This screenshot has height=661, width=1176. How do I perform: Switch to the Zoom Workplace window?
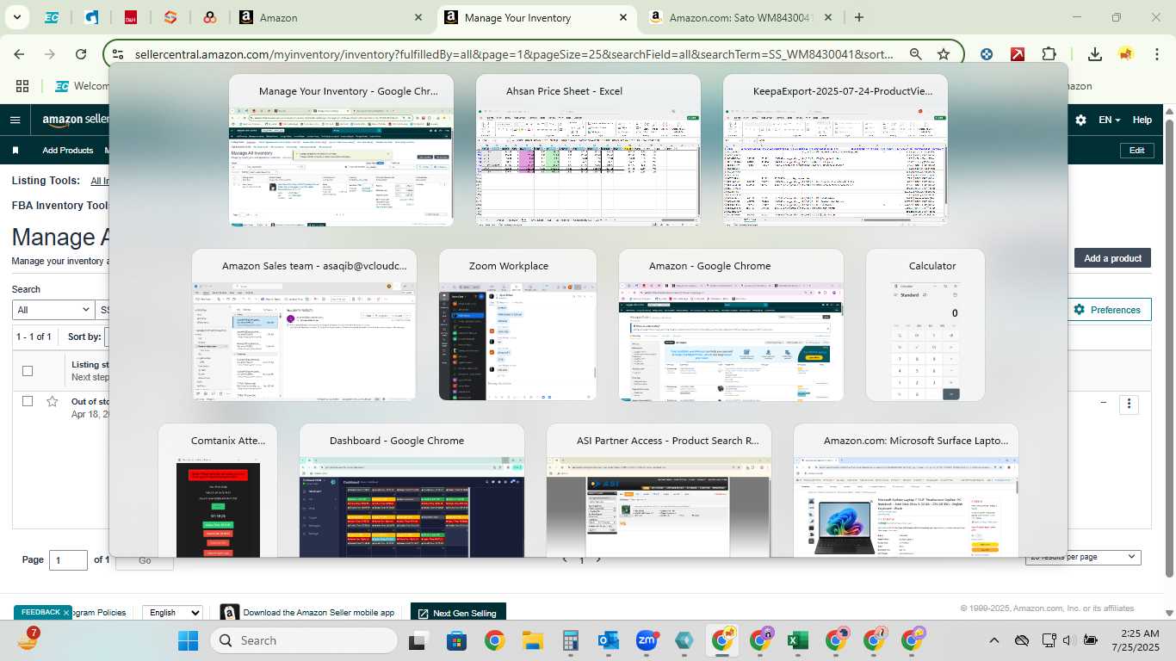[517, 325]
